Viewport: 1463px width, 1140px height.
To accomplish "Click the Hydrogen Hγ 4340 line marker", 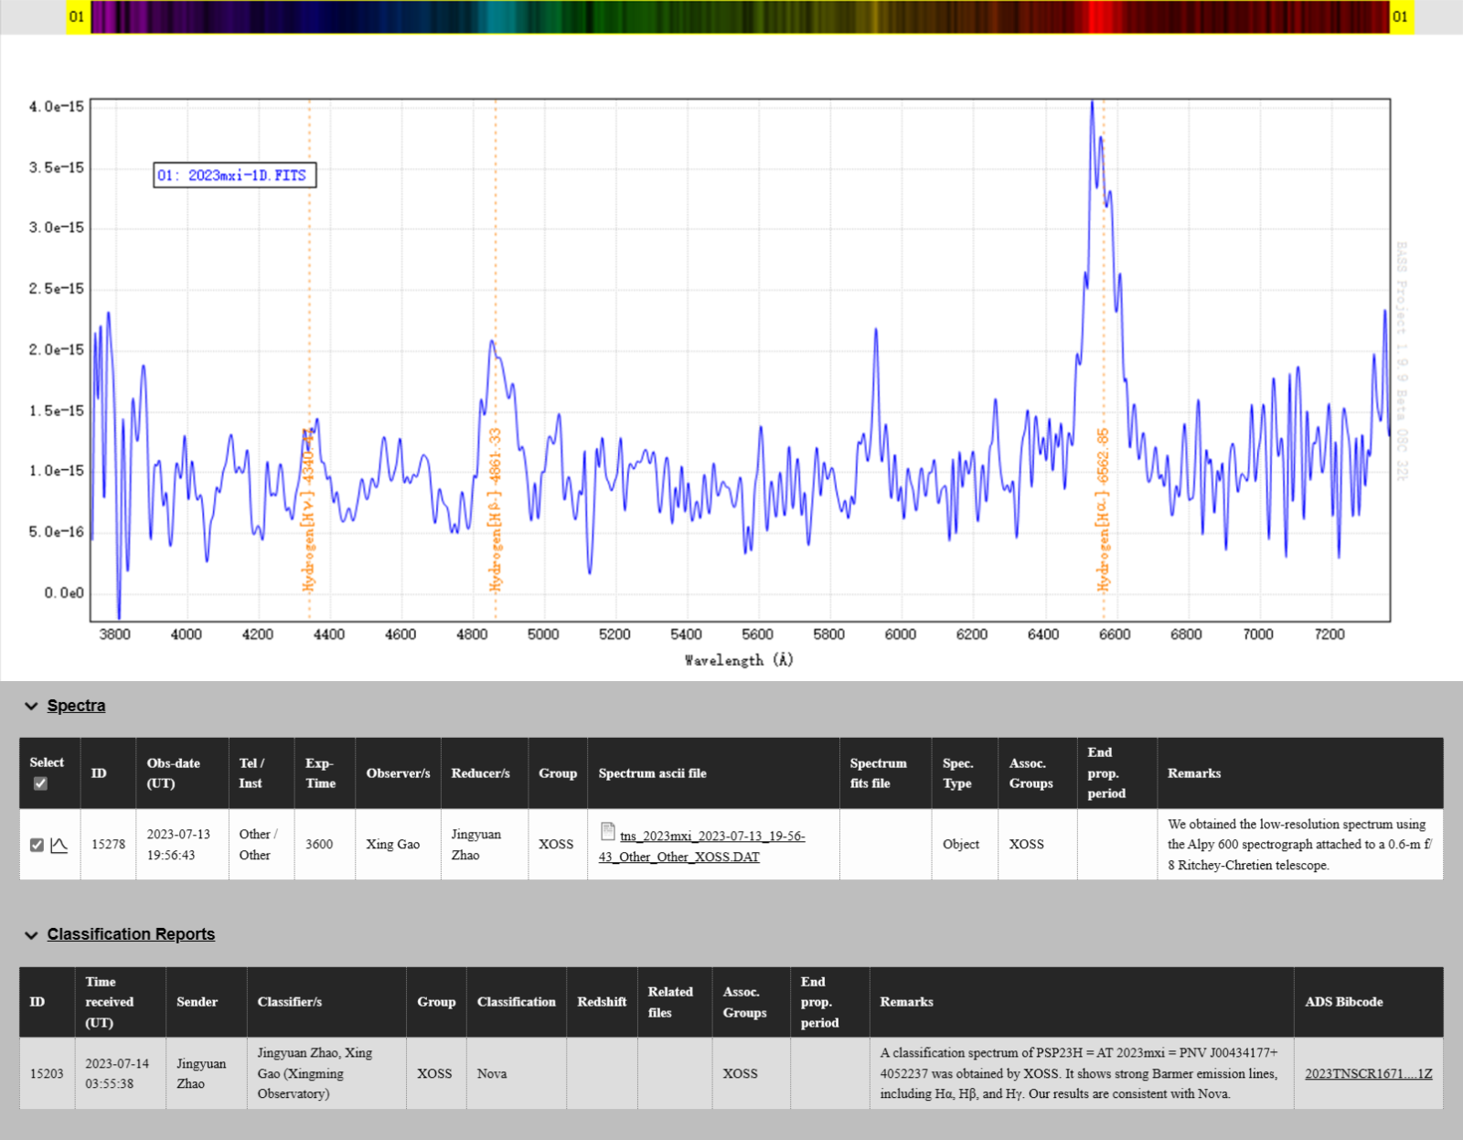I will (309, 509).
